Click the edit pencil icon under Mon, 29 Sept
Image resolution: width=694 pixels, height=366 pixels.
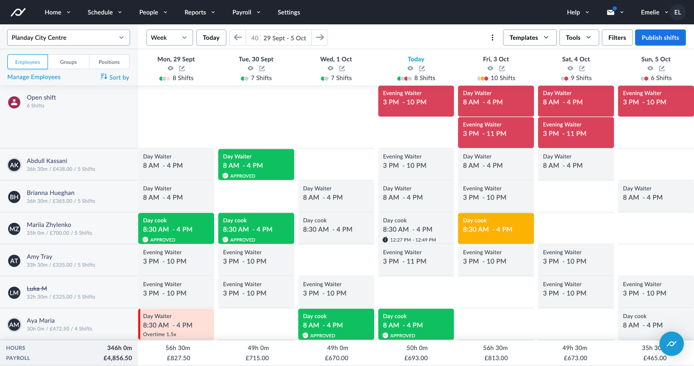tap(182, 68)
